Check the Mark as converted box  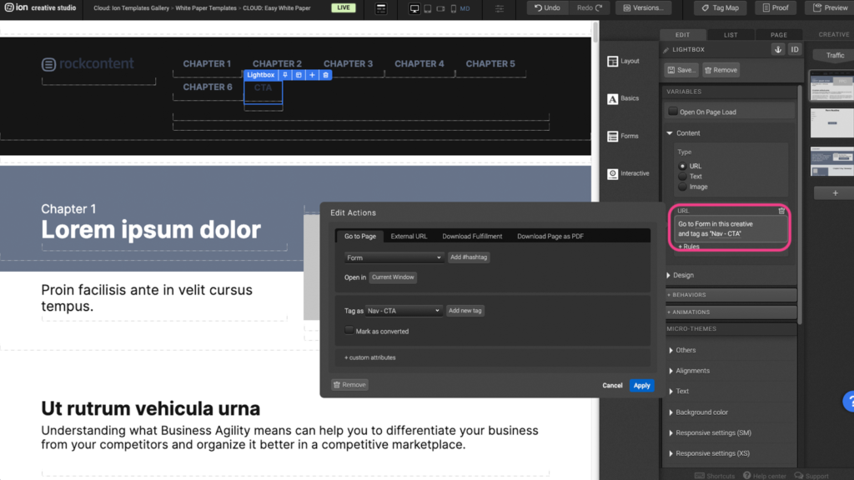(x=349, y=331)
